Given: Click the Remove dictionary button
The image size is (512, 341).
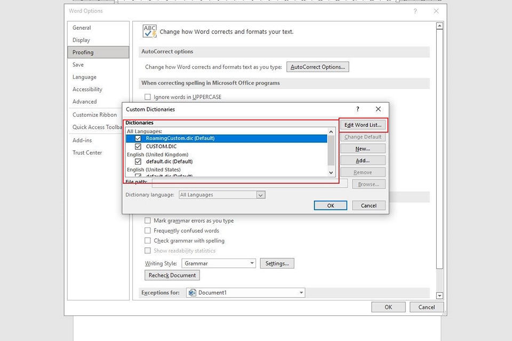Looking at the screenshot, I should pos(363,172).
